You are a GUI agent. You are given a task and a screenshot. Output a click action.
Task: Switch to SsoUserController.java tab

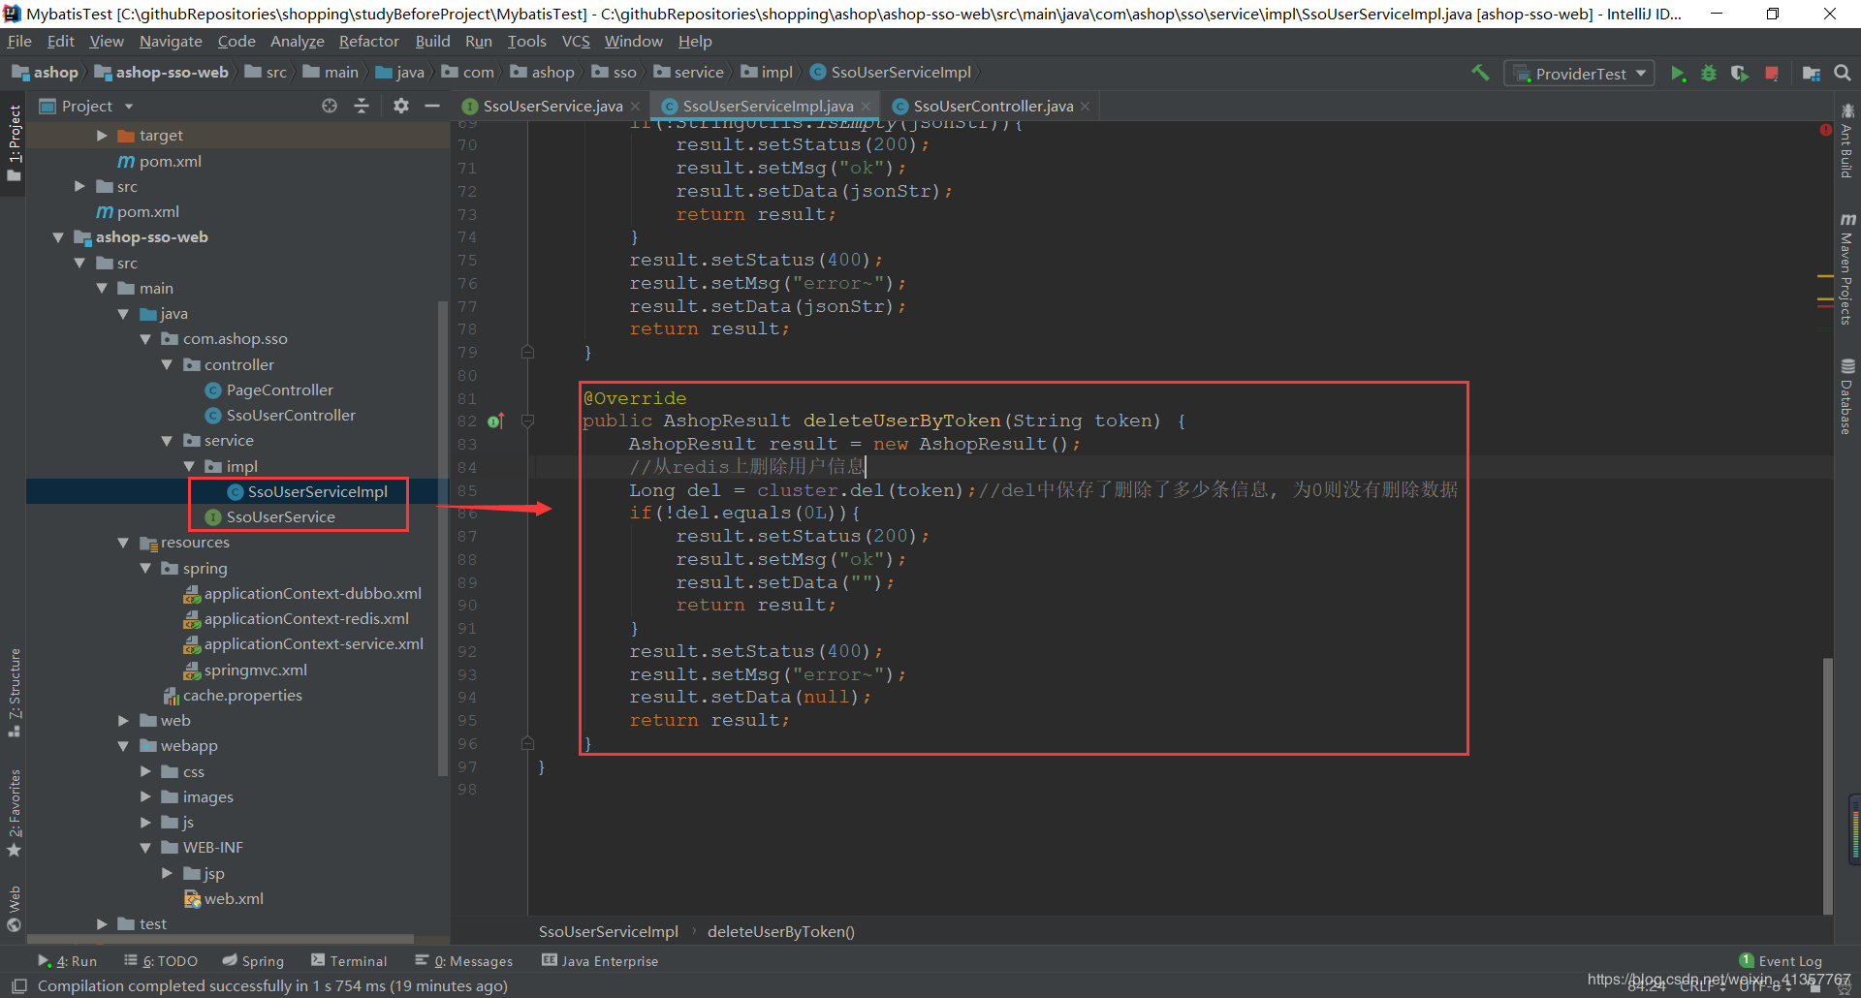993,107
